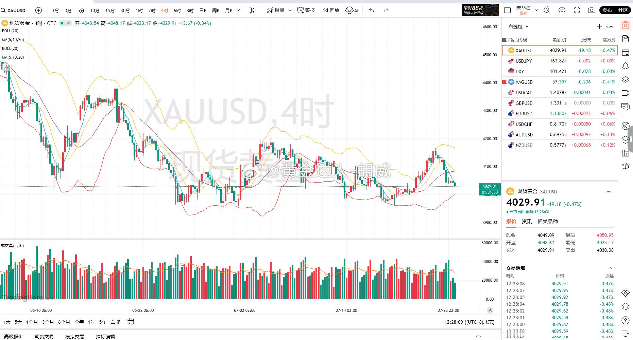The height and width of the screenshot is (340, 633).
Task: Switch to the 日K timeframe
Action: pyautogui.click(x=203, y=11)
